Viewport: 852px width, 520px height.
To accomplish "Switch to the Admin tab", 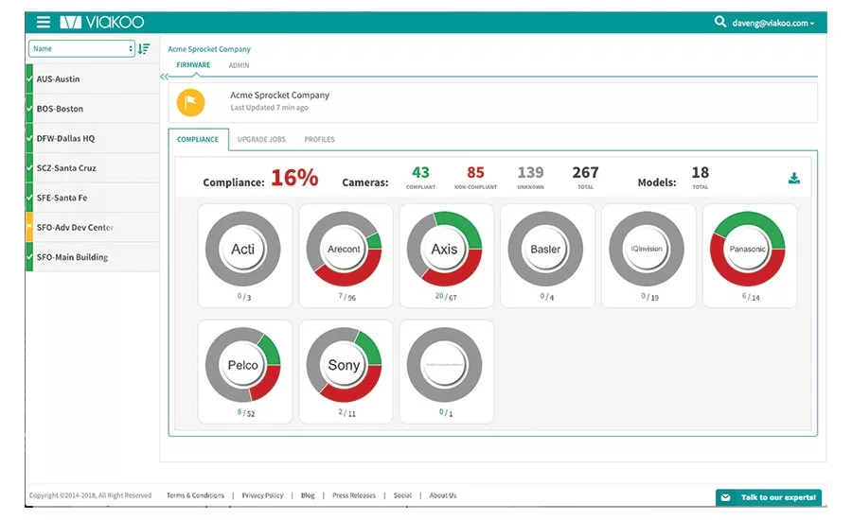I will [x=239, y=65].
